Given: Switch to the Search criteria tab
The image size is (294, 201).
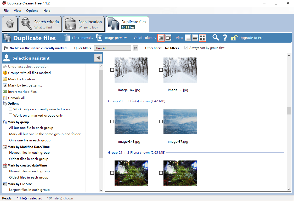Looking at the screenshot, I should click(x=40, y=24).
